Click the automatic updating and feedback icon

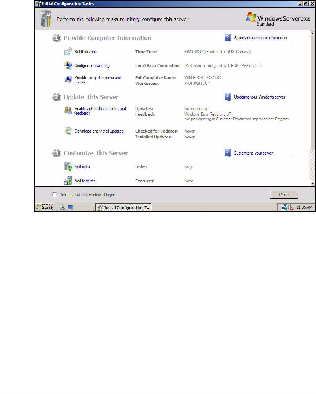pyautogui.click(x=68, y=110)
